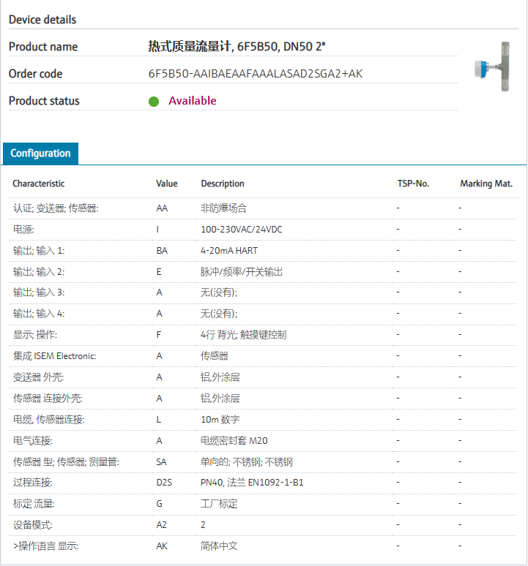Click the Value column header
528x566 pixels.
tap(167, 184)
